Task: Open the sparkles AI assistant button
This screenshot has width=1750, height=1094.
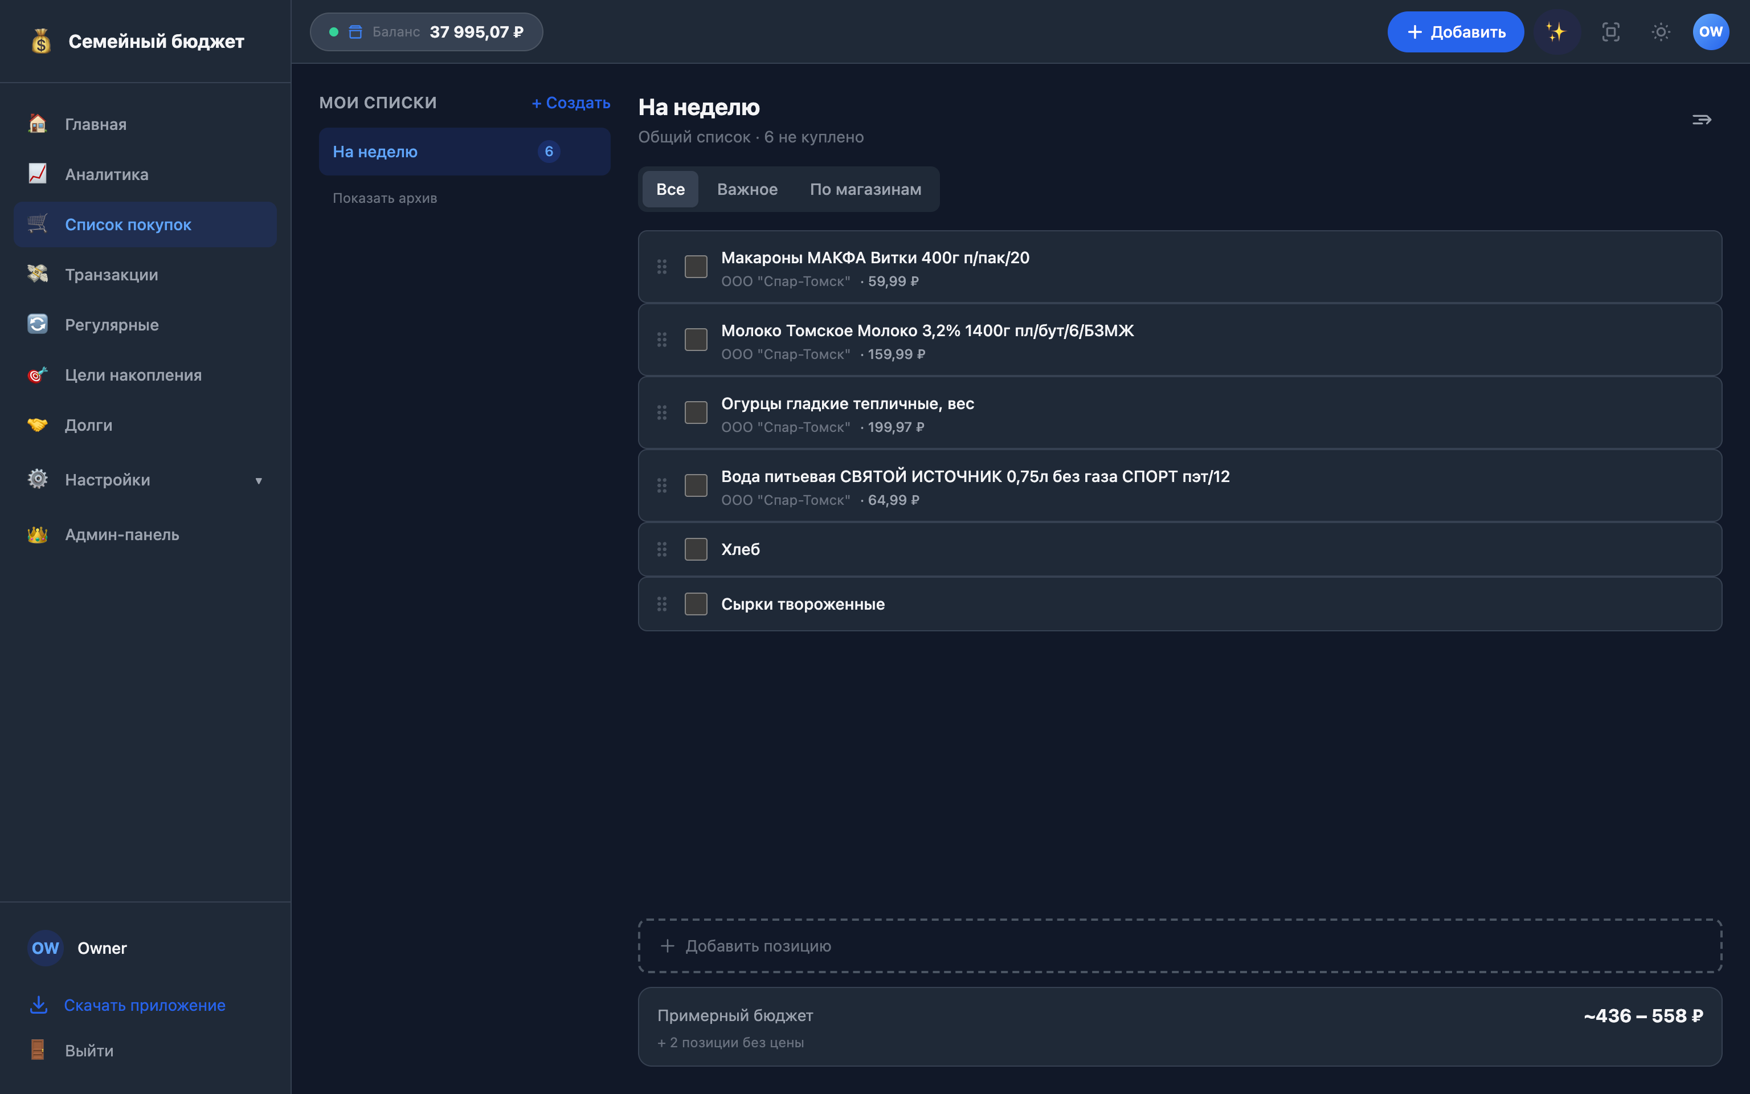Action: 1556,32
